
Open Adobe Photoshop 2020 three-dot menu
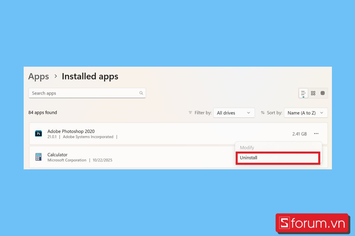(316, 134)
